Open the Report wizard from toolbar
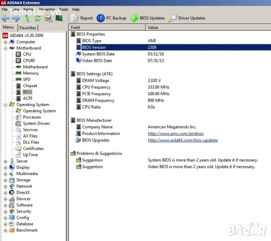 point(82,18)
